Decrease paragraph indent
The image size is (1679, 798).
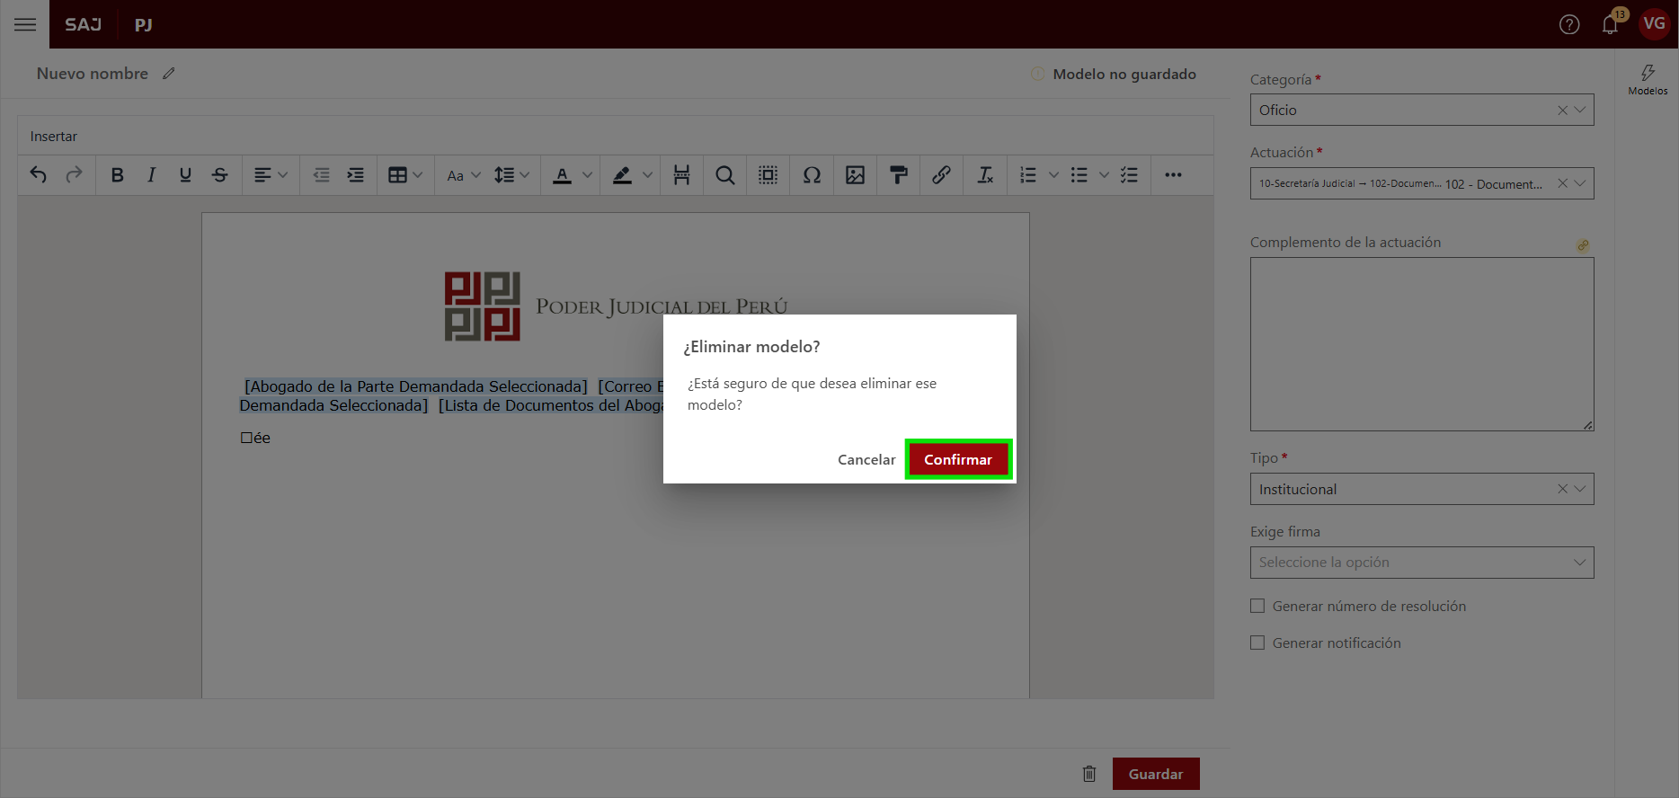(x=321, y=174)
